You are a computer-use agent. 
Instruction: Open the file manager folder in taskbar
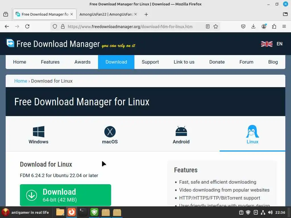pyautogui.click(x=60, y=212)
